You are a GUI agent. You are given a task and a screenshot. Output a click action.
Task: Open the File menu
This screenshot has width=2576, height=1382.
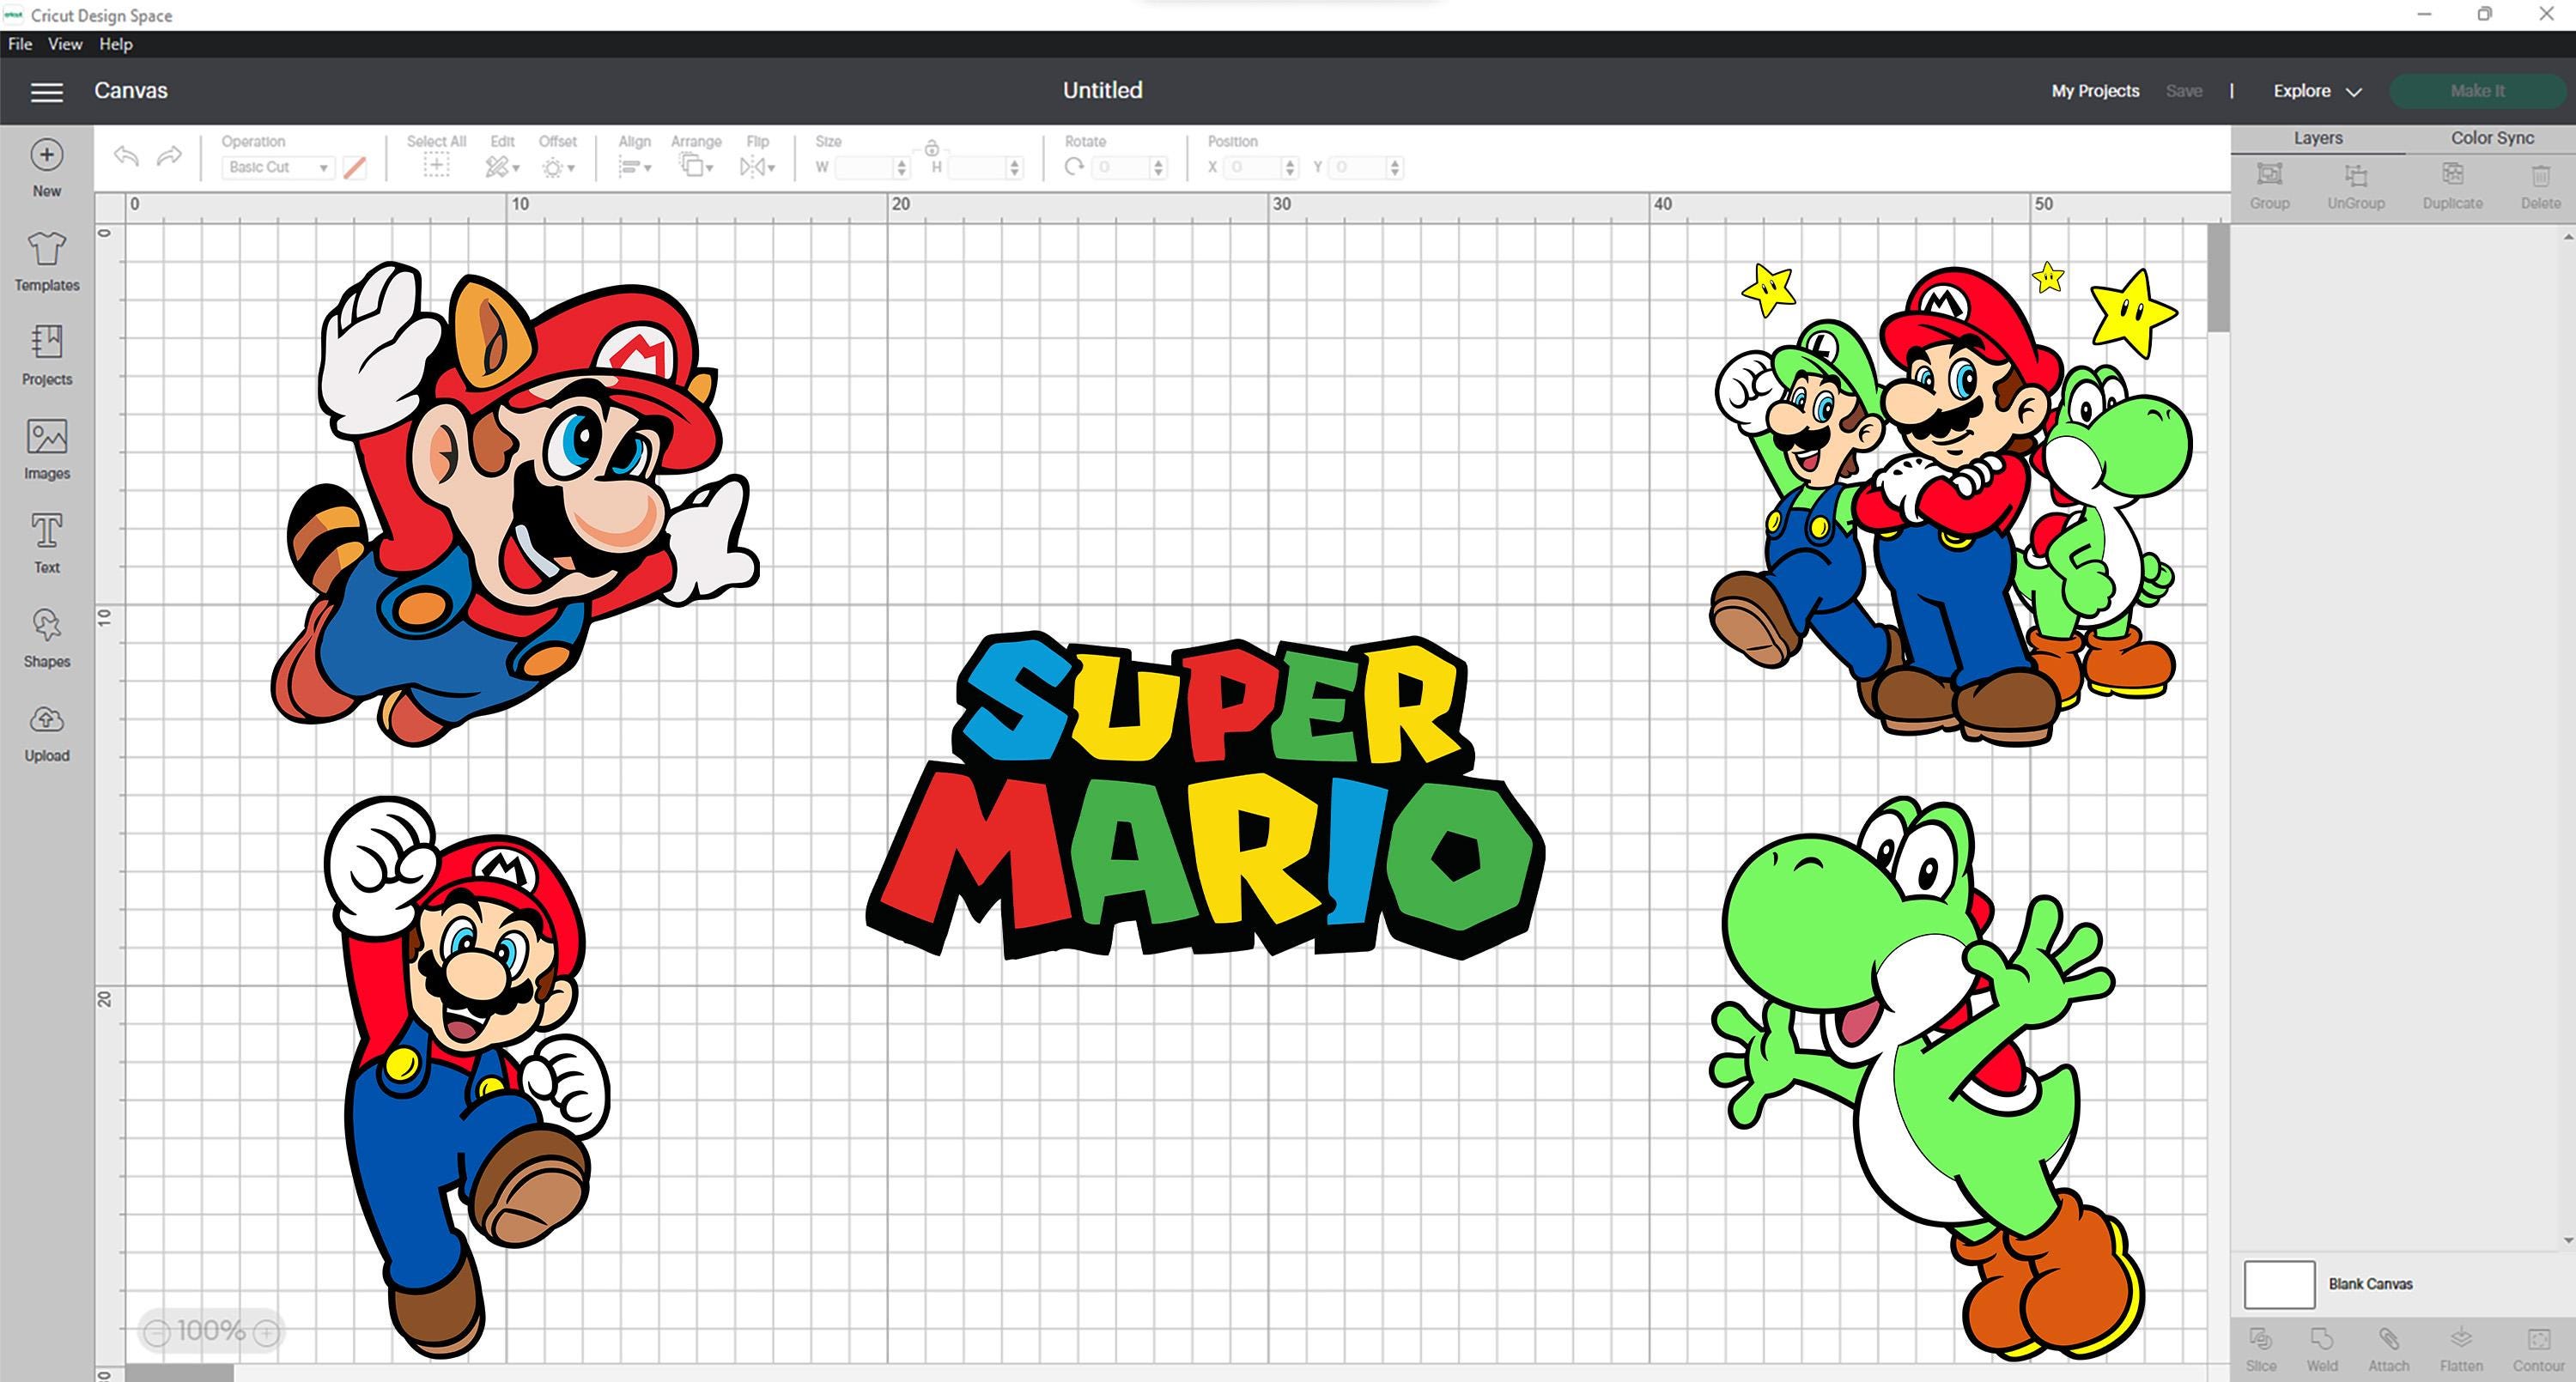[x=20, y=44]
